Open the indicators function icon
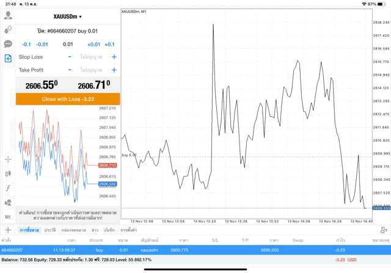Viewport: 391px width, 273px height. tap(8, 187)
